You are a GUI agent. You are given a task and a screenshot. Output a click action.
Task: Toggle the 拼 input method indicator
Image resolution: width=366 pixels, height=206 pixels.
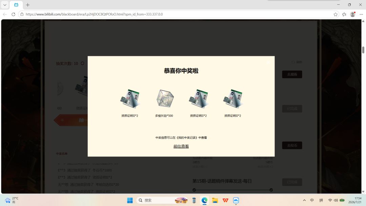point(321,200)
